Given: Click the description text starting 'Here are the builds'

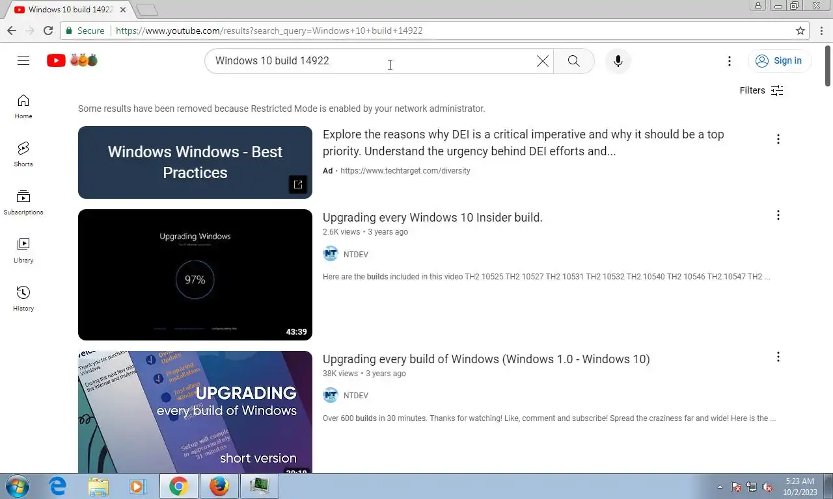Looking at the screenshot, I should point(547,277).
